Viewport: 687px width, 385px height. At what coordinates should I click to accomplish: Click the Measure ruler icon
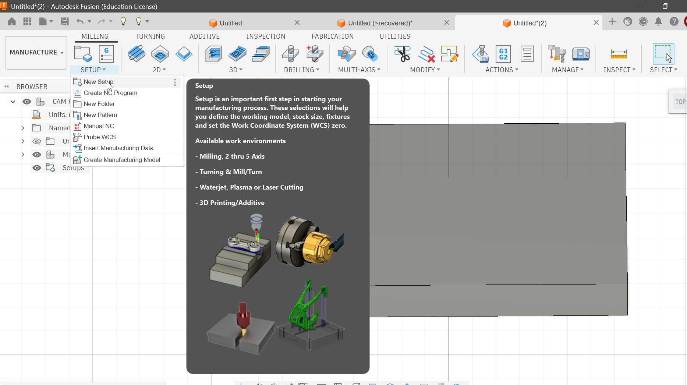619,54
